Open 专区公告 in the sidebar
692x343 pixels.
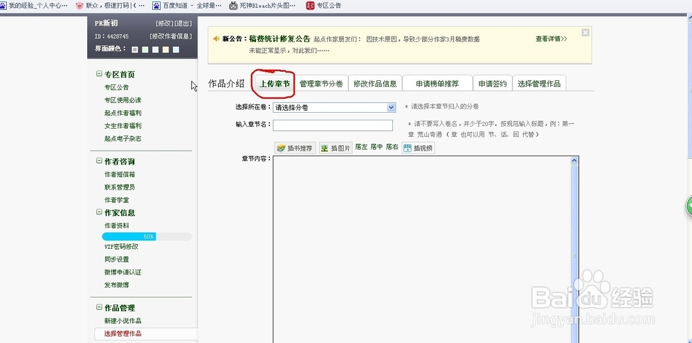[116, 87]
